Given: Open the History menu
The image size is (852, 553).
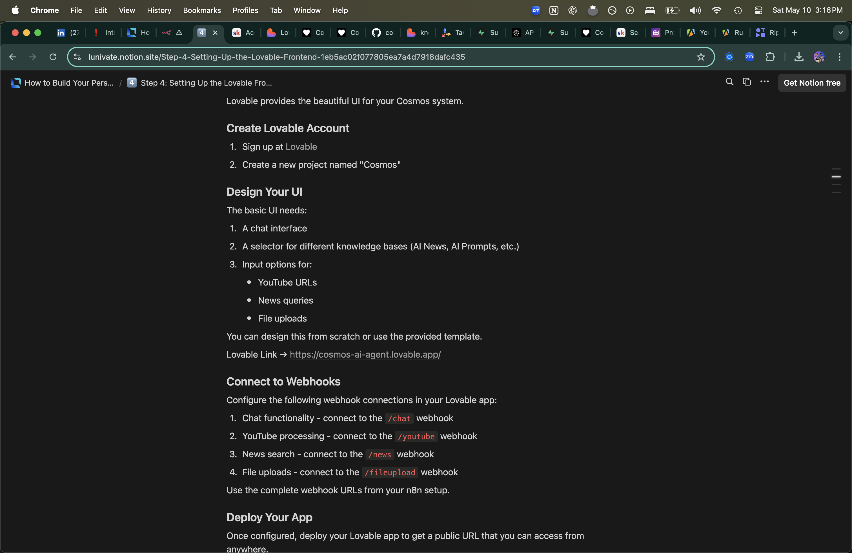Looking at the screenshot, I should (x=159, y=10).
